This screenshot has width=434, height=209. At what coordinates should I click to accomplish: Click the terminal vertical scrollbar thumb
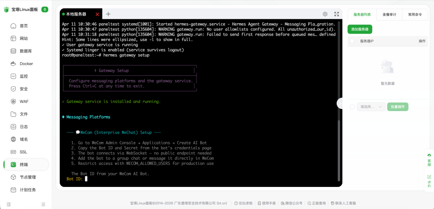(x=338, y=151)
